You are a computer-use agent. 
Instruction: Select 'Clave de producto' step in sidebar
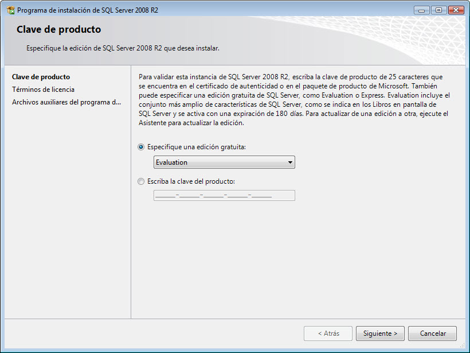41,77
